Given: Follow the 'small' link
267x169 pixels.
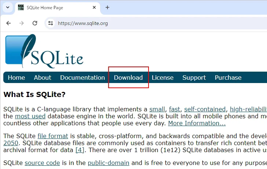Looking at the screenshot, I should pos(157,109).
